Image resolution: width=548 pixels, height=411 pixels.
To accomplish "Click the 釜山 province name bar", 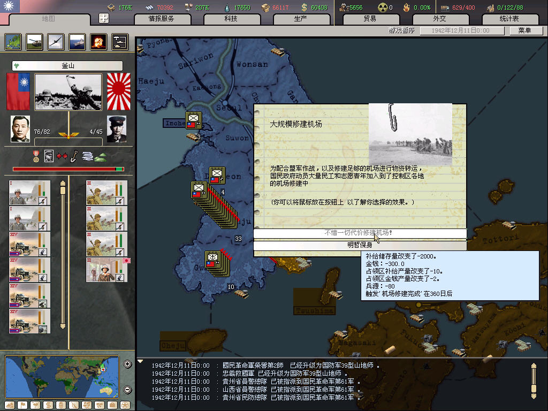I will 67,66.
